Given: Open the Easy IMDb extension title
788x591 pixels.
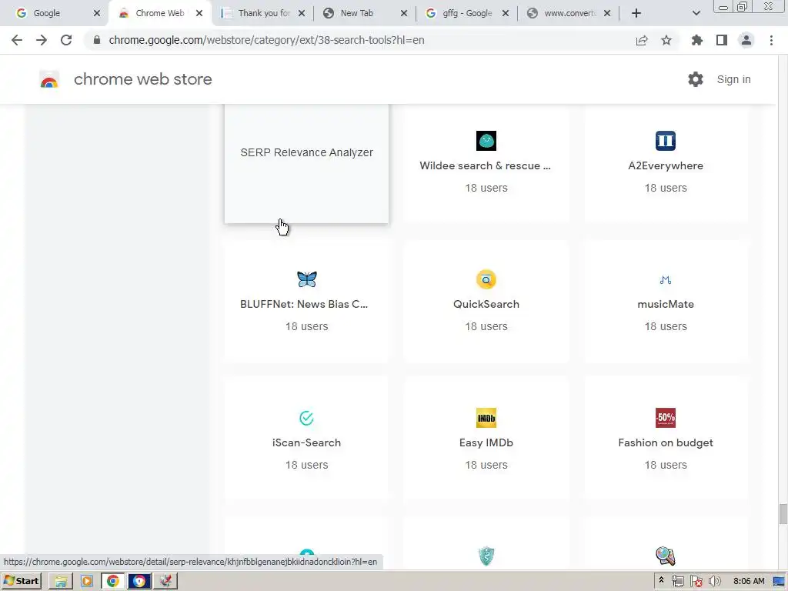Looking at the screenshot, I should (x=486, y=442).
